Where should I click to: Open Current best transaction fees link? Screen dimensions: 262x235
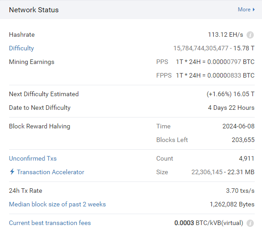pos(50,223)
